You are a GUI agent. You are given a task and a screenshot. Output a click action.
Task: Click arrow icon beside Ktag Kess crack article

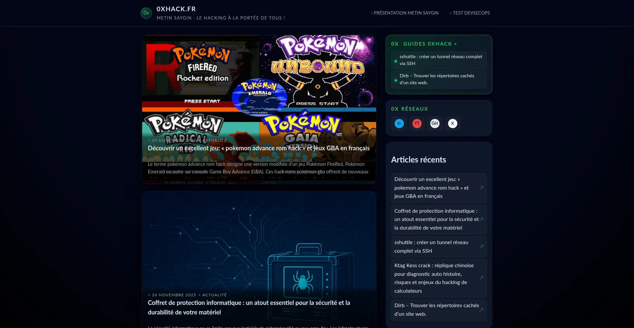point(481,278)
